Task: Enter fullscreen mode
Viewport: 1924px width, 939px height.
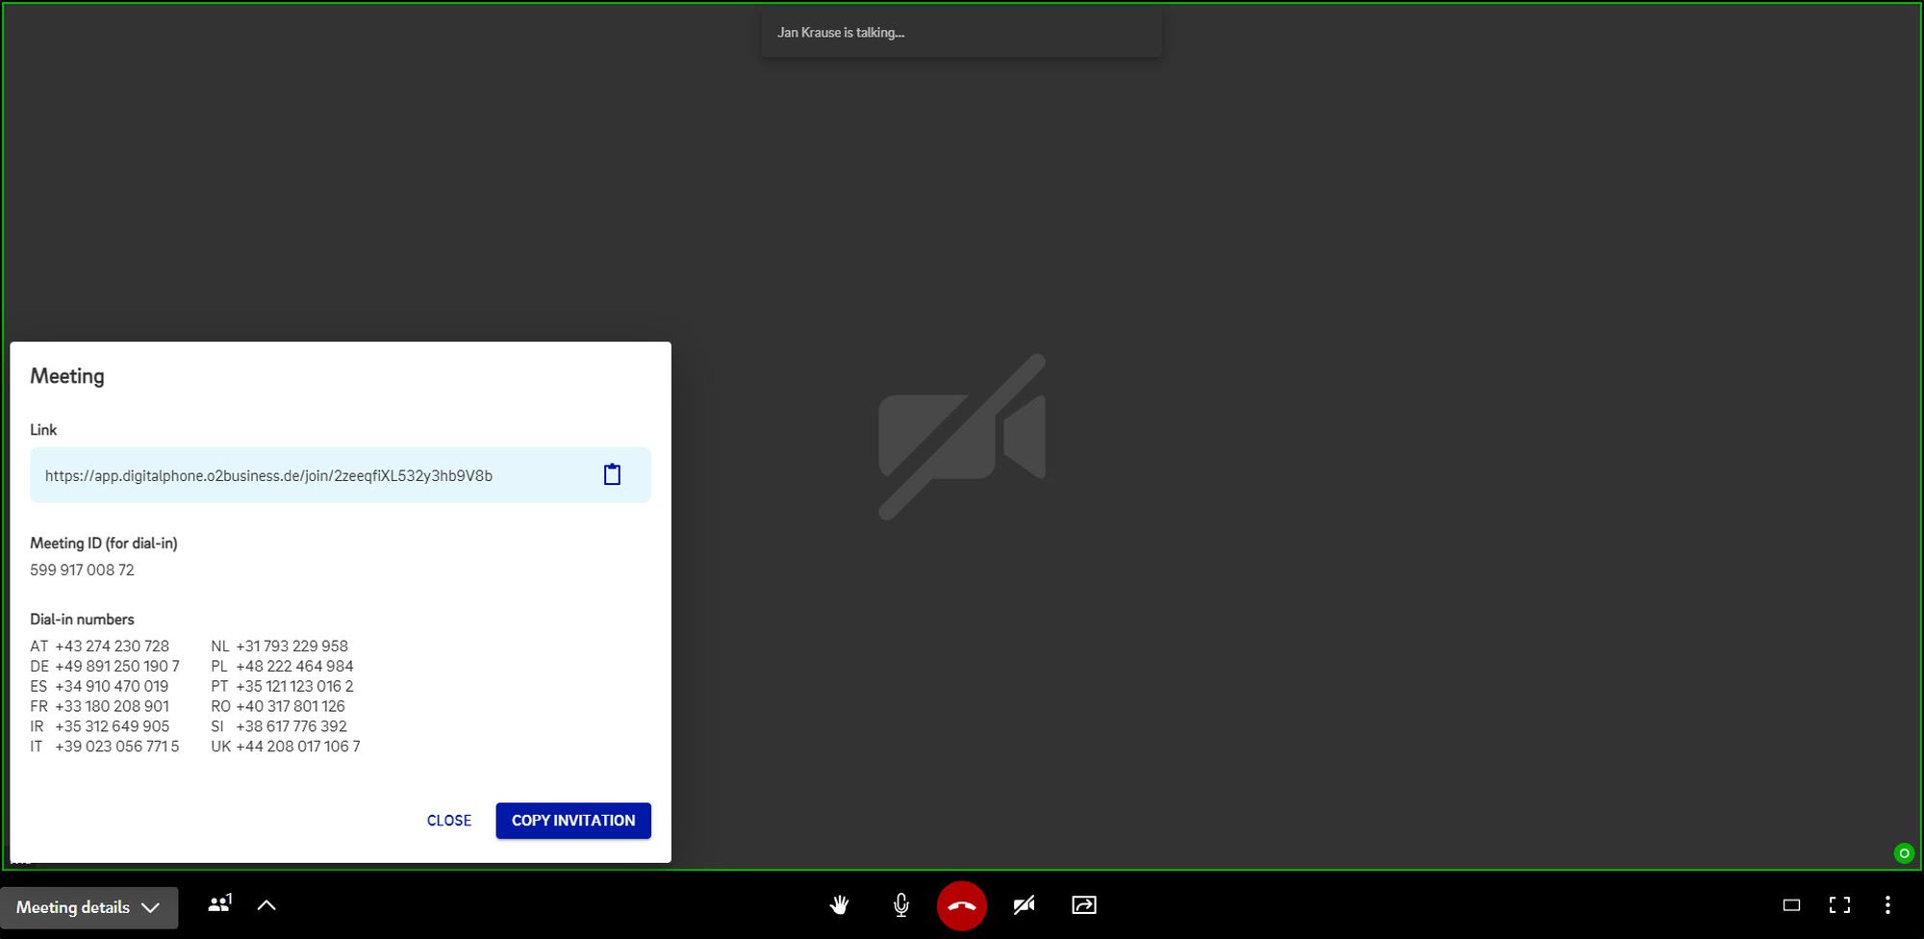Action: pyautogui.click(x=1839, y=905)
